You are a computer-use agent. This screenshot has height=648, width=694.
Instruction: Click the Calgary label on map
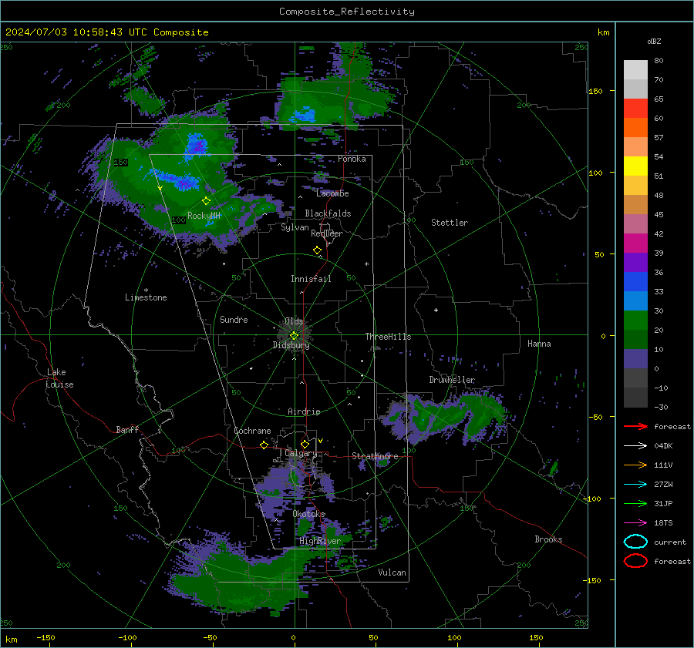pos(301,453)
